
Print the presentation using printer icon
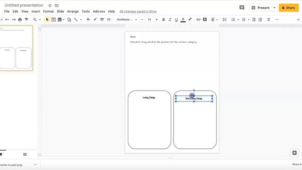[x=20, y=20]
